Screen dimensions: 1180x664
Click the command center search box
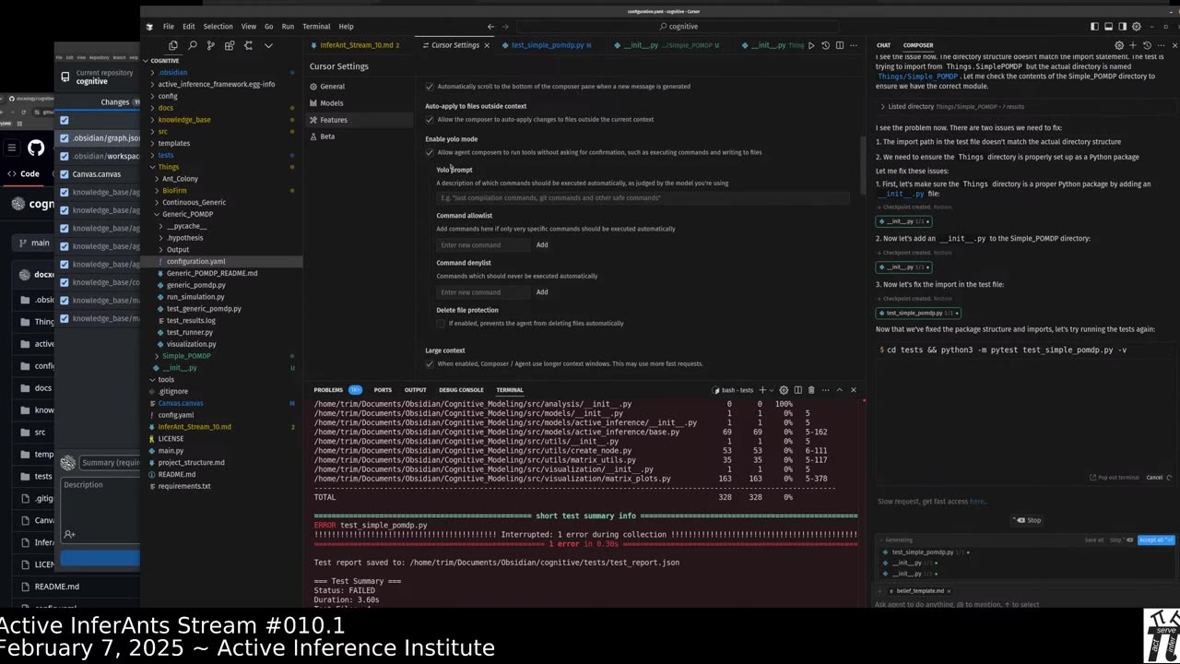(x=678, y=27)
